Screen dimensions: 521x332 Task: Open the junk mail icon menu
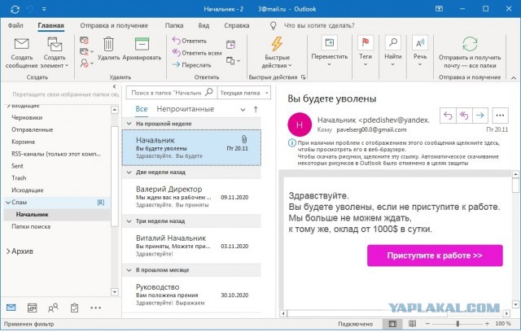[86, 63]
